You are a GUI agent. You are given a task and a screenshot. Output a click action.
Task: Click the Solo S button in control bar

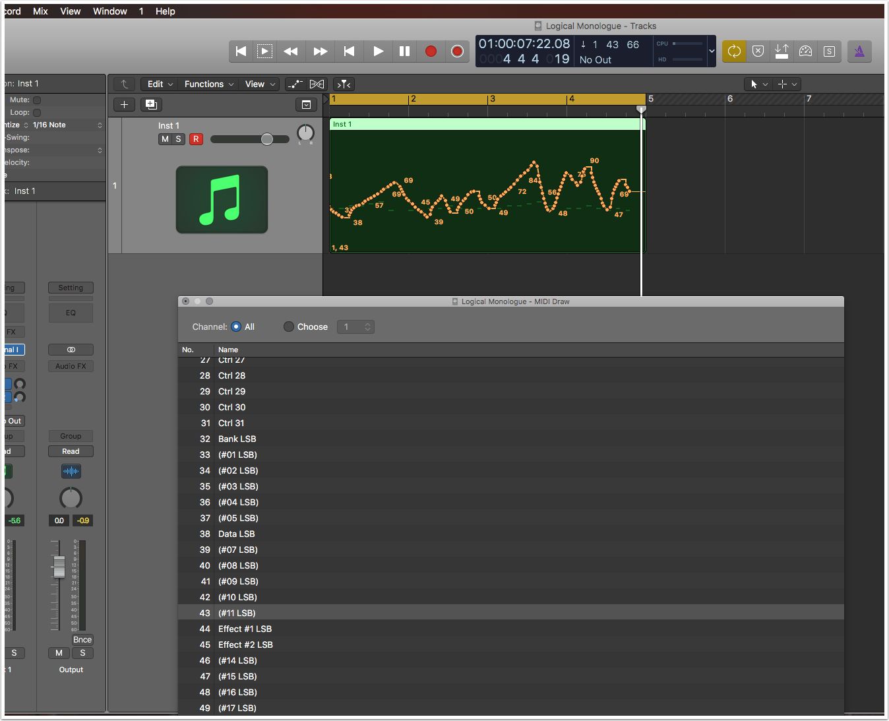coord(830,51)
